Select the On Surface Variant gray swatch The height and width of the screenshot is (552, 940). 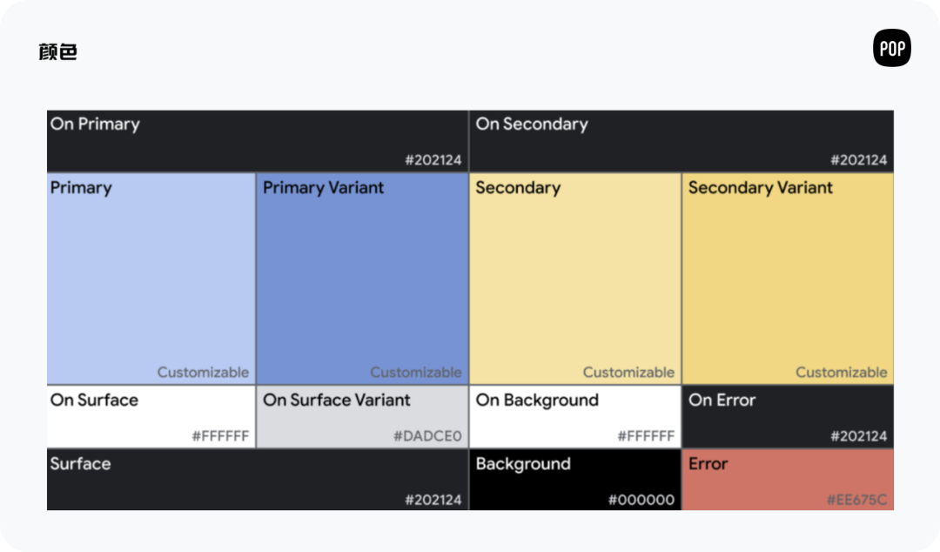pos(362,417)
